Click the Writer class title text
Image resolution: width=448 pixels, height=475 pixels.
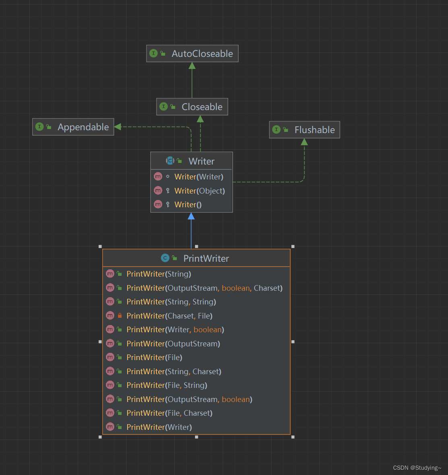(201, 161)
